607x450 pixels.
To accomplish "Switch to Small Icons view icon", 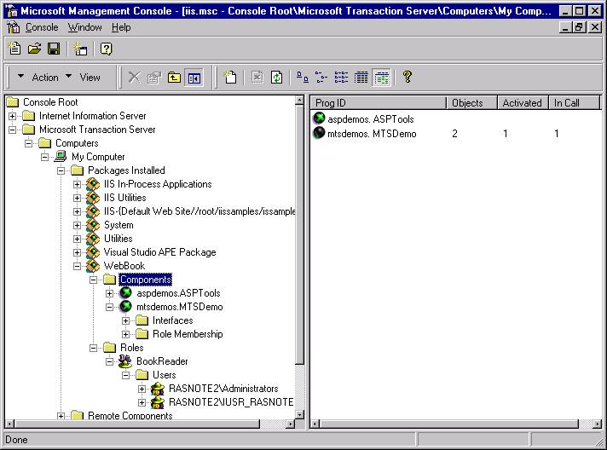I will tap(321, 78).
